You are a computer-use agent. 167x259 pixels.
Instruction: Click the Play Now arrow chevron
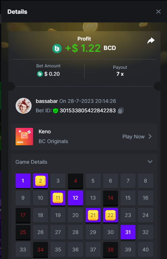tap(150, 137)
